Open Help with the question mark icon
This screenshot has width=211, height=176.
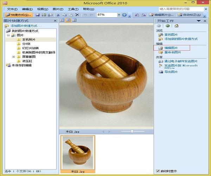tap(124, 15)
